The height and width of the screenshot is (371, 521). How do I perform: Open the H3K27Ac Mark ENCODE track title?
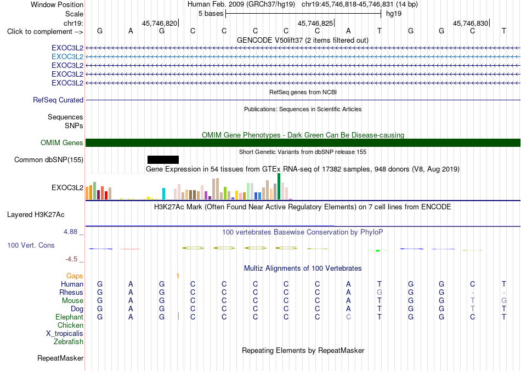point(303,207)
